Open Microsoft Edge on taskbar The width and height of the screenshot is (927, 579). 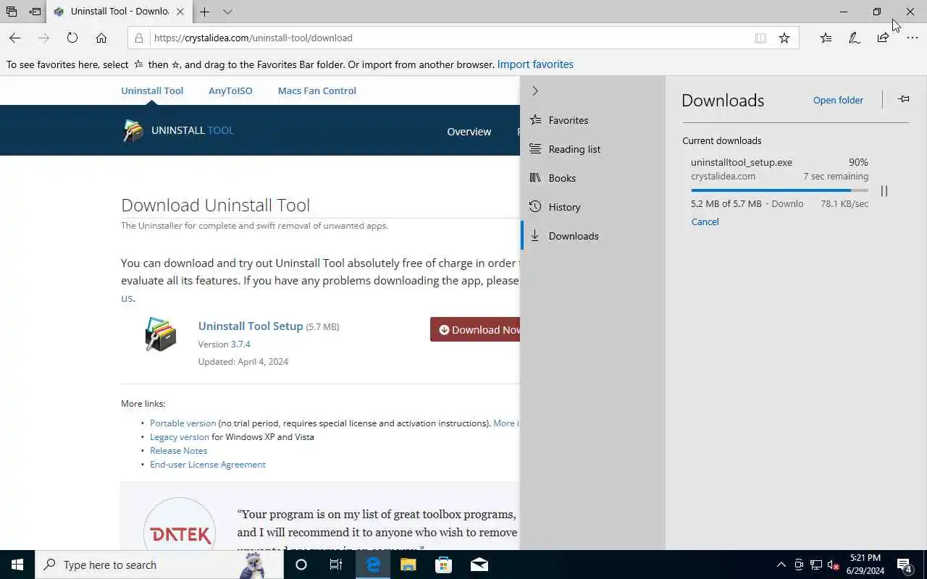(x=373, y=565)
